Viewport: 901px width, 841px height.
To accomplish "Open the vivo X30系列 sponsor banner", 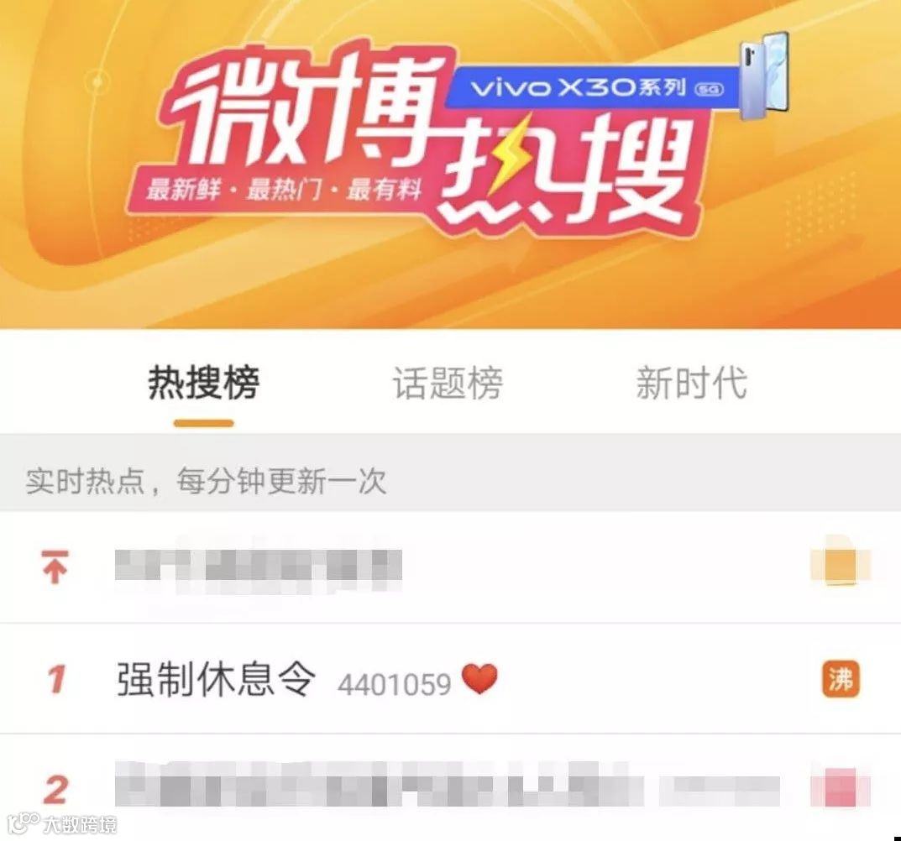I will 595,88.
